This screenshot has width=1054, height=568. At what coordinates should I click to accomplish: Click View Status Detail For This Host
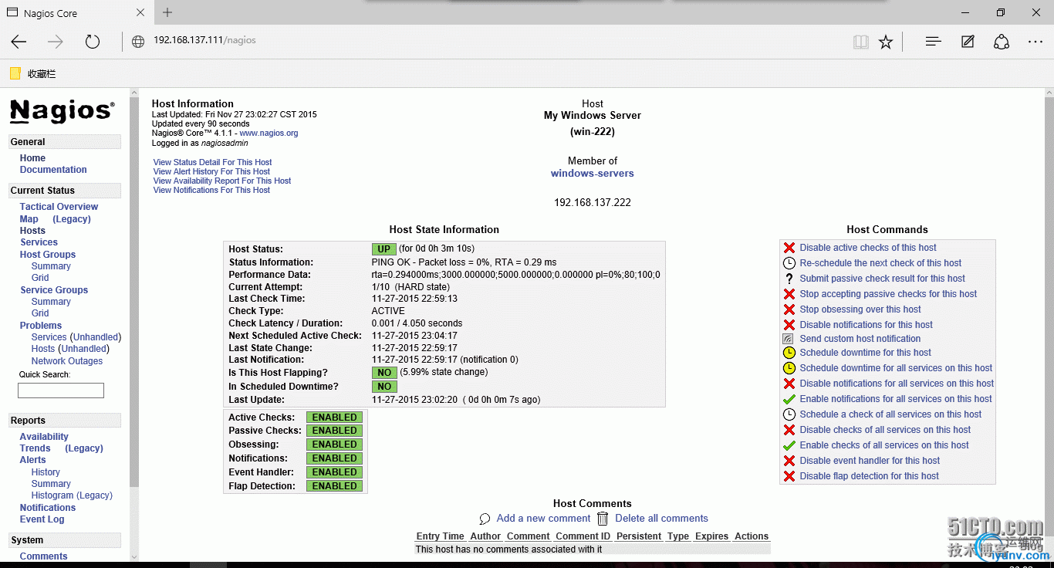212,162
